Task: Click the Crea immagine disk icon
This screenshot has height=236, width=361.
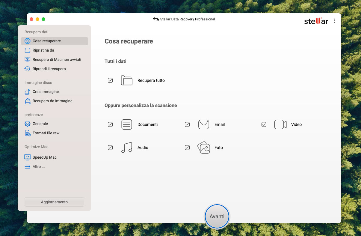Action: 28,92
